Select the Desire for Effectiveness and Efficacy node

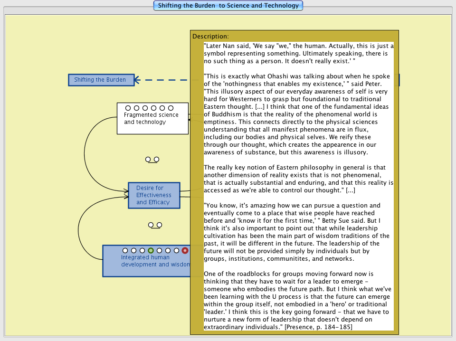153,195
